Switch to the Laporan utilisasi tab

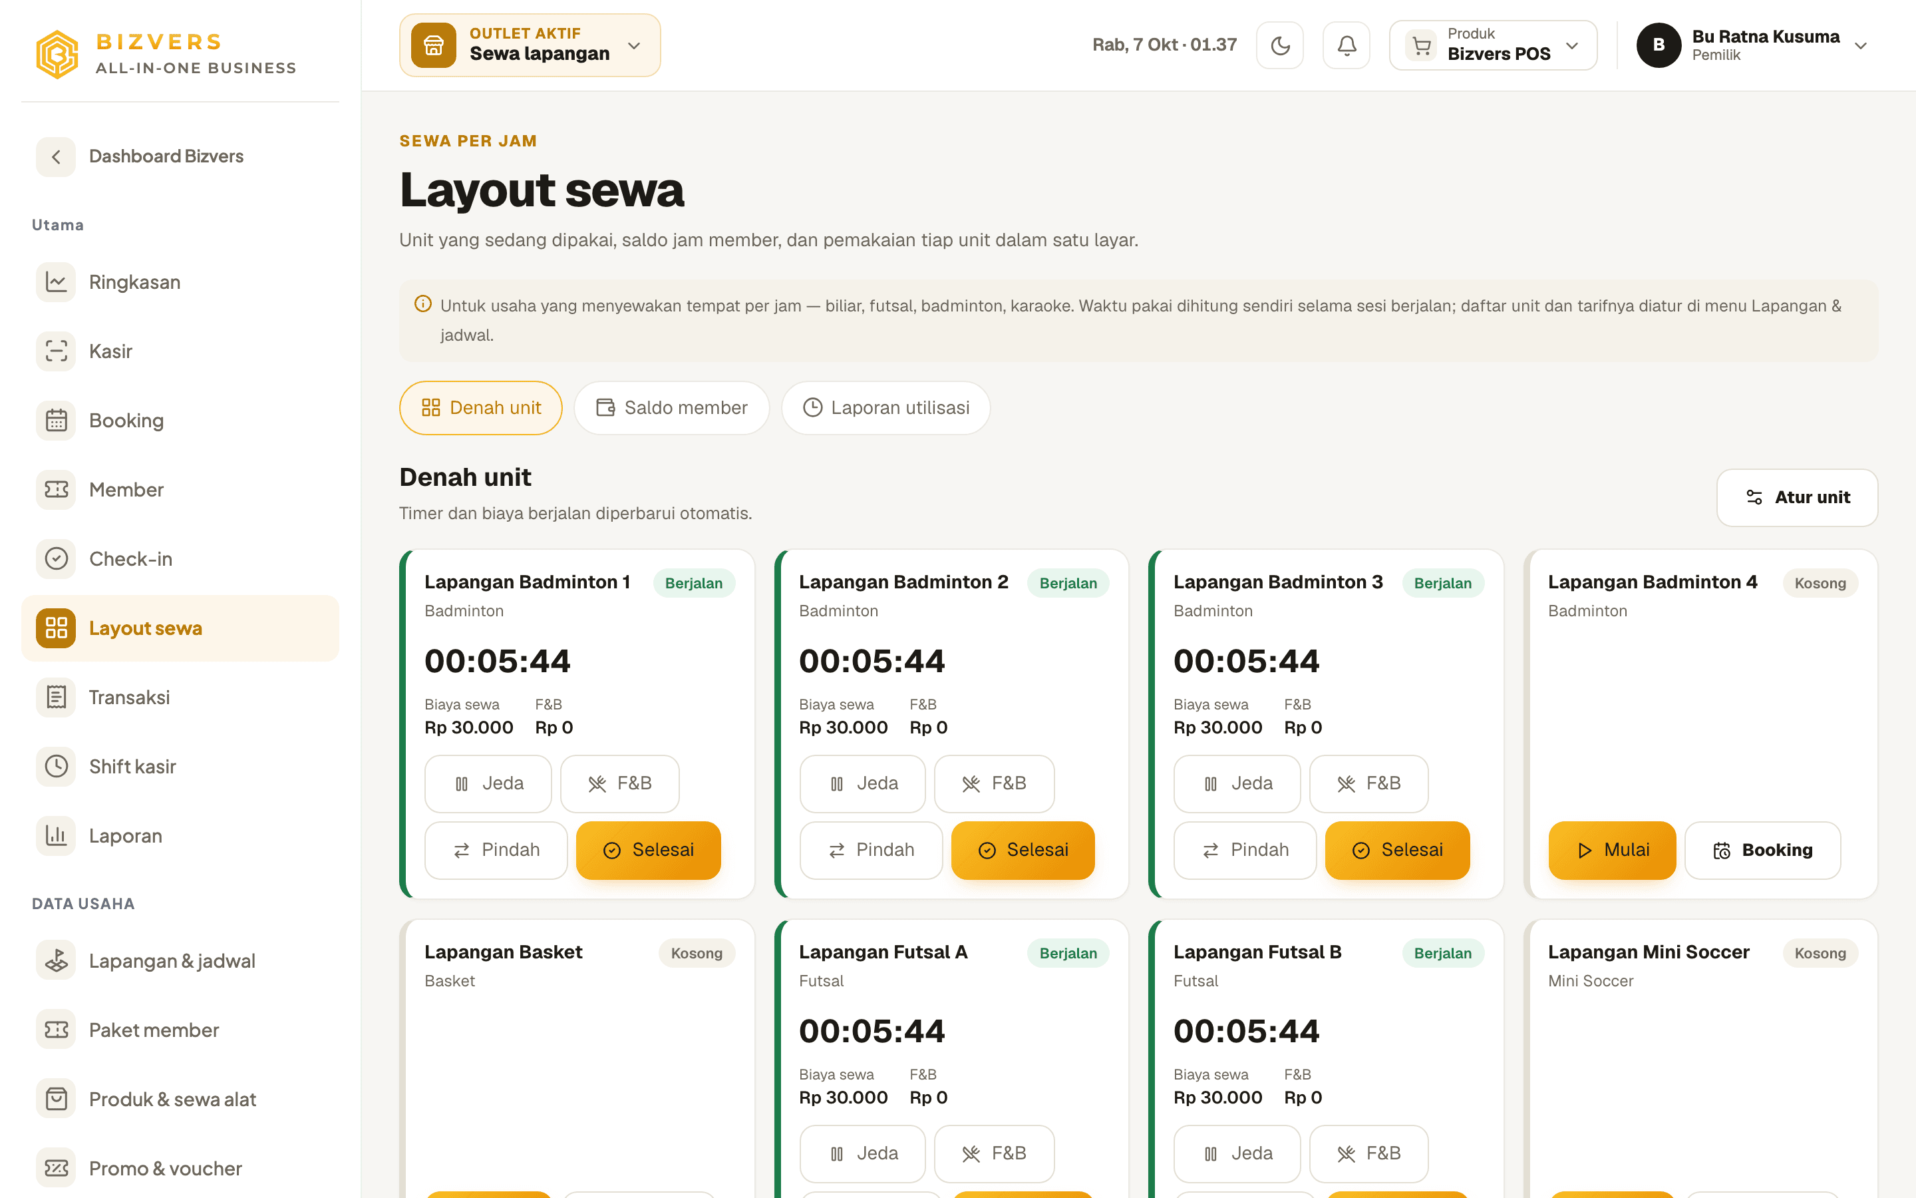pos(885,407)
